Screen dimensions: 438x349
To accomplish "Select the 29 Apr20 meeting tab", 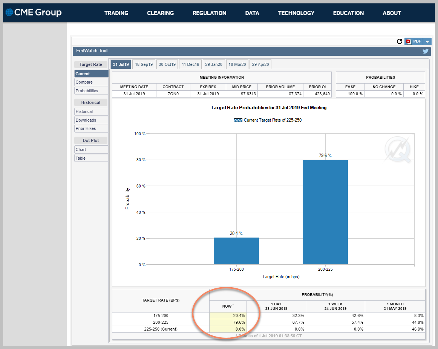I will tap(260, 64).
